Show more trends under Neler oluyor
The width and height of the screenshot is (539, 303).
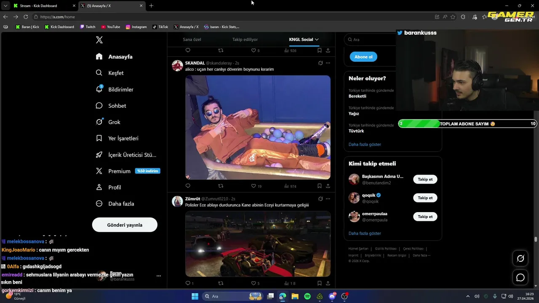point(365,144)
